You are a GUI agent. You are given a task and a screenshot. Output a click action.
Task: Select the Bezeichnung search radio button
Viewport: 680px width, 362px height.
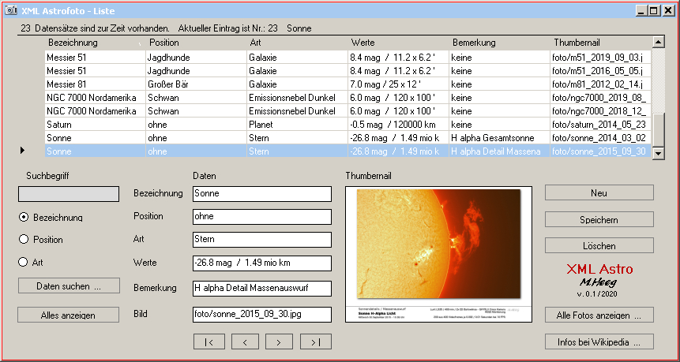tap(24, 217)
